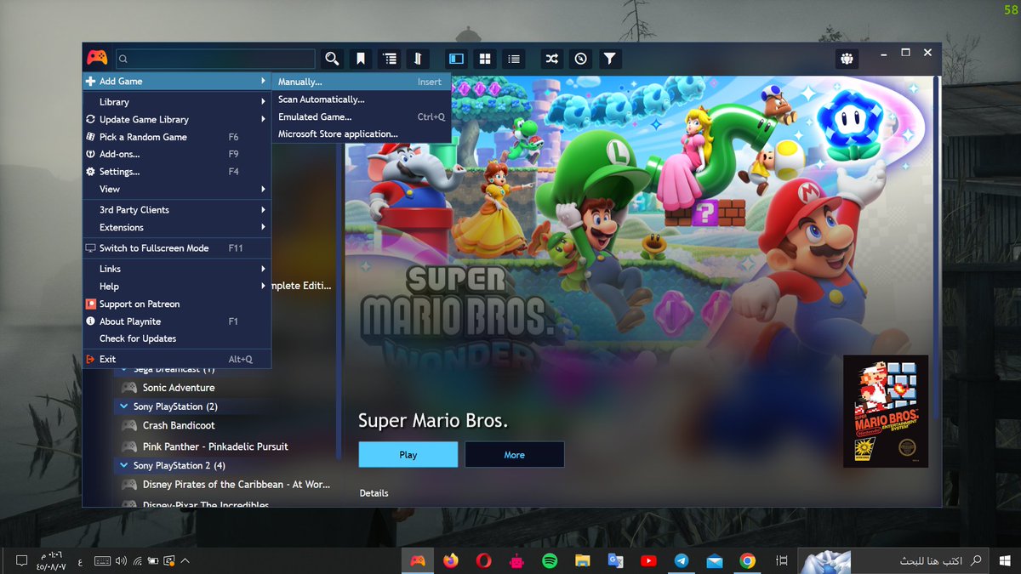The width and height of the screenshot is (1021, 574).
Task: Show hidden system tray icons chevron
Action: [x=185, y=560]
